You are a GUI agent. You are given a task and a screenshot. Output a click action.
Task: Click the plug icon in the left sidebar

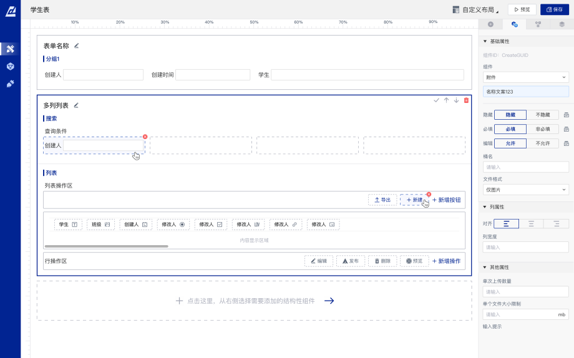(10, 84)
